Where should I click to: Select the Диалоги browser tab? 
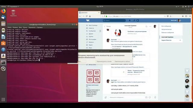point(89,13)
